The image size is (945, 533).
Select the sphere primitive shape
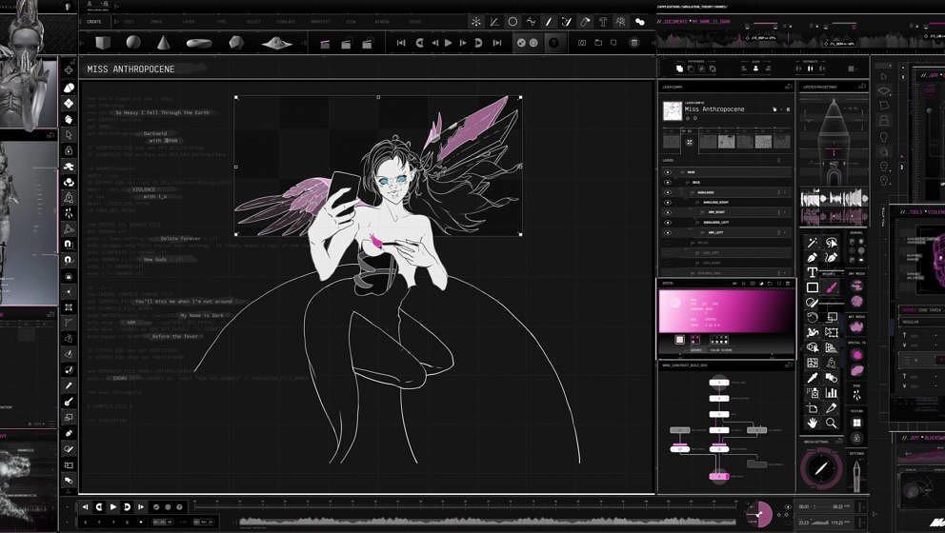pos(133,43)
